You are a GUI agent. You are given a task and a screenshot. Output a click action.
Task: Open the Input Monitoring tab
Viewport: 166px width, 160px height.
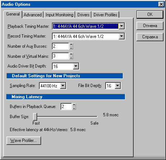pyautogui.click(x=59, y=15)
